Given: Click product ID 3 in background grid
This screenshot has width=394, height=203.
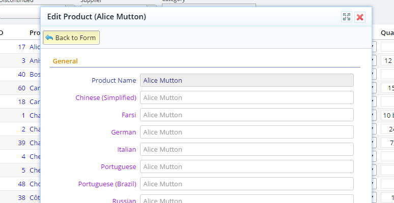Looking at the screenshot, I should tap(23, 61).
